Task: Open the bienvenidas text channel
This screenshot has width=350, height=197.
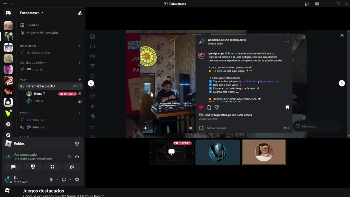Action: click(x=51, y=53)
